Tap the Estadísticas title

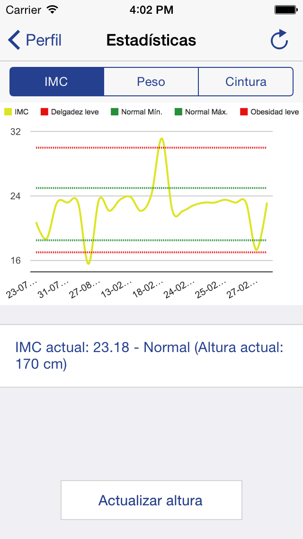(x=151, y=40)
